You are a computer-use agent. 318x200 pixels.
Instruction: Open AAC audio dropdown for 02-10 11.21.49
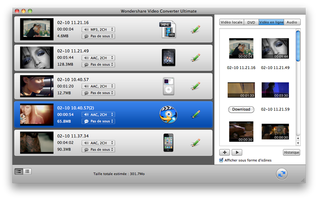98,58
